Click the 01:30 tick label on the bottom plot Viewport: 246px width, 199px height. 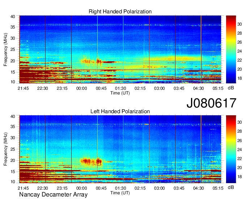coord(120,188)
